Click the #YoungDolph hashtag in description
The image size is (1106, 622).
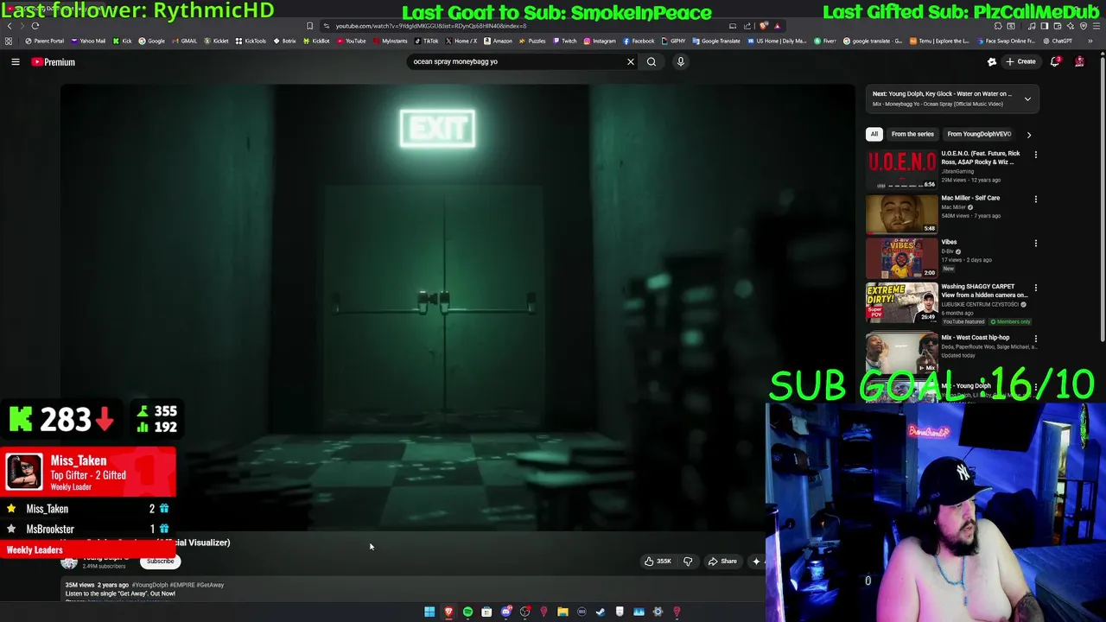click(x=149, y=585)
